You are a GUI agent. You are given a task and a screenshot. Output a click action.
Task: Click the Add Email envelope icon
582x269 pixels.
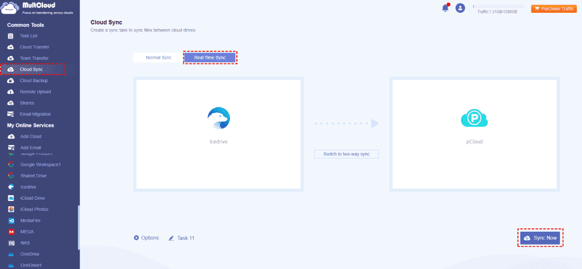pos(11,147)
